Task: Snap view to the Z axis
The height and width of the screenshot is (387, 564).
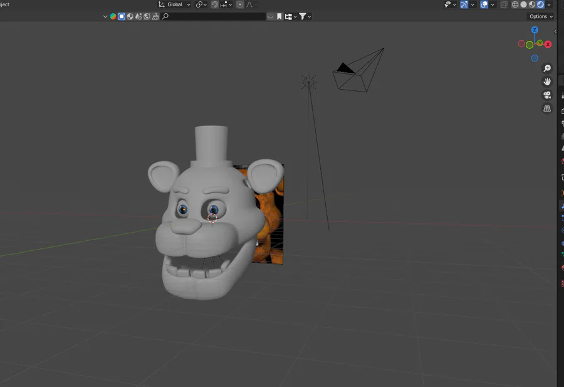Action: tap(535, 29)
